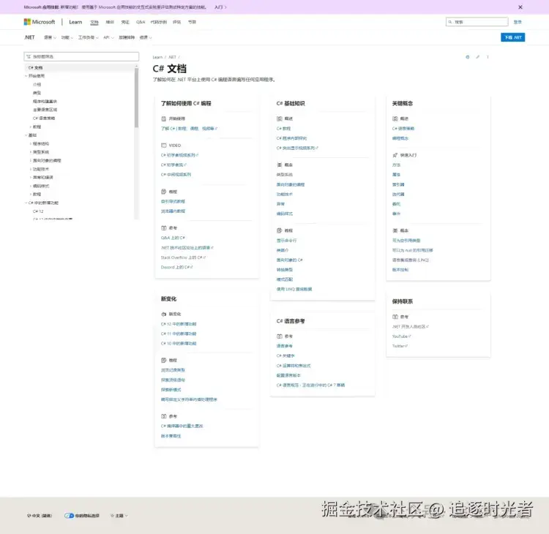
Task: Open the 主题 theme dropdown in footer
Action: [x=119, y=516]
